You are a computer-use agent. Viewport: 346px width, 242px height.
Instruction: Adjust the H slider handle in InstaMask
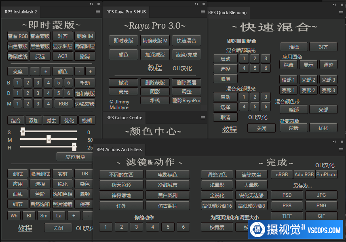pyautogui.click(x=74, y=147)
